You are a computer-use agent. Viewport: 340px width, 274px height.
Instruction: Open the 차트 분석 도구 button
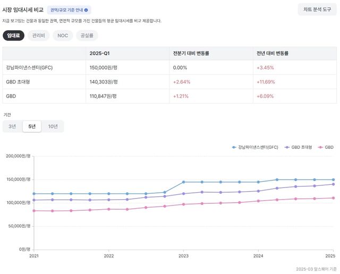click(317, 10)
